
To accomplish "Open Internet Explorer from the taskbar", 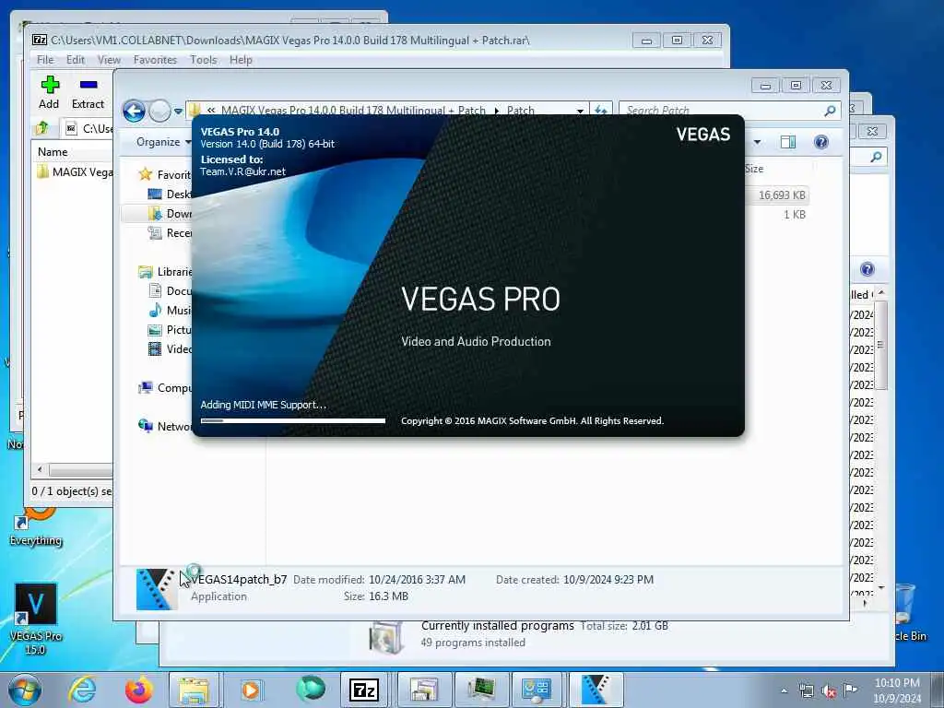I will coord(82,690).
